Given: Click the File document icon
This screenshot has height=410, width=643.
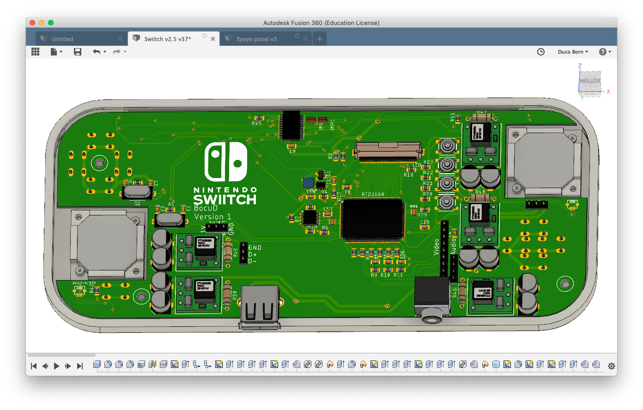Looking at the screenshot, I should tap(54, 52).
